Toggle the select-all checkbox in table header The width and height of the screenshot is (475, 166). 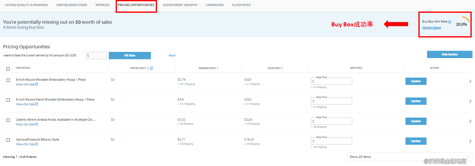[8, 69]
